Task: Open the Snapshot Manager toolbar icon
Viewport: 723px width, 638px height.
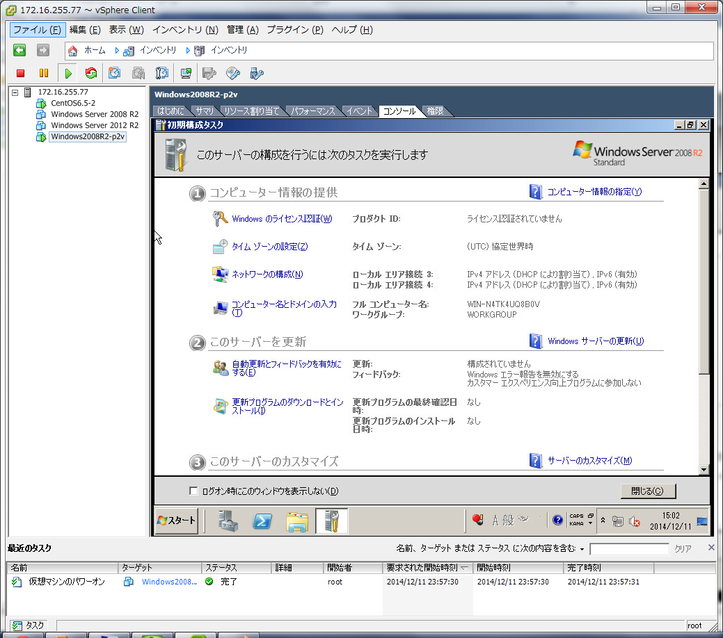Action: [x=162, y=73]
